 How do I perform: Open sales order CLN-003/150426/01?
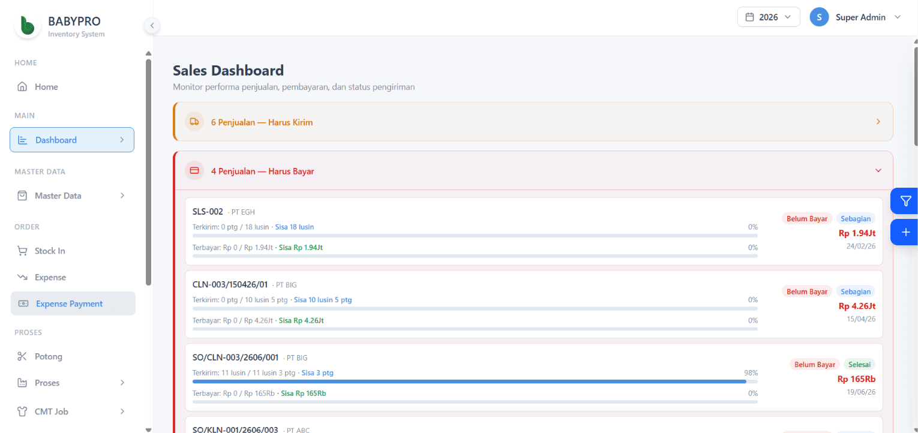coord(534,304)
